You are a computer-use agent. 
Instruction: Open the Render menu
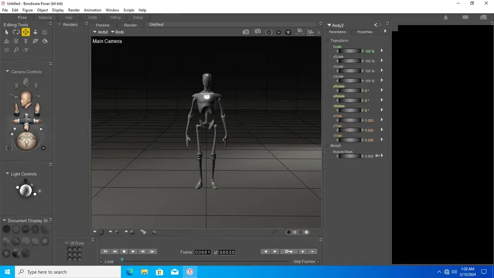(x=74, y=10)
